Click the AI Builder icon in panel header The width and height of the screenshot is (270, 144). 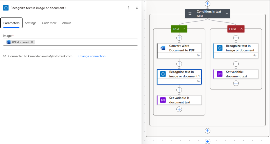tap(6, 8)
